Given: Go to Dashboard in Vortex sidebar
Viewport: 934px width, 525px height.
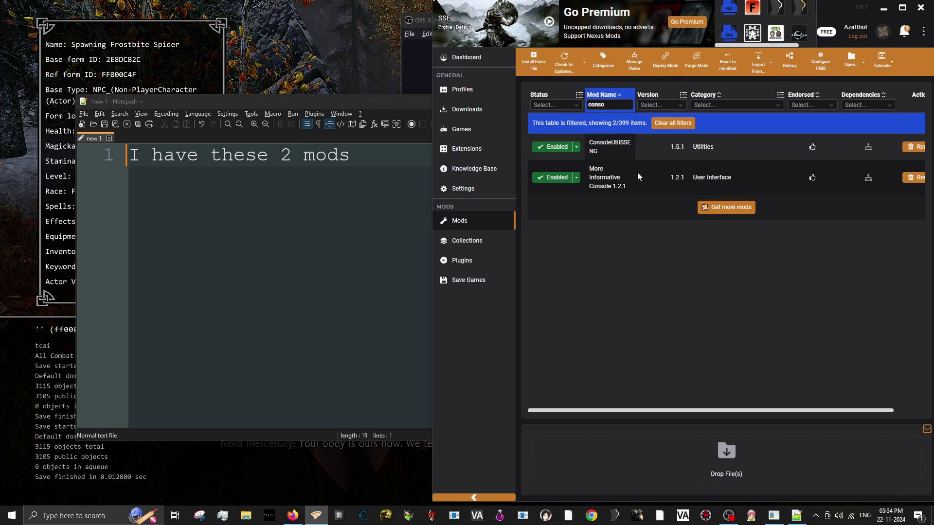Looking at the screenshot, I should 474,57.
